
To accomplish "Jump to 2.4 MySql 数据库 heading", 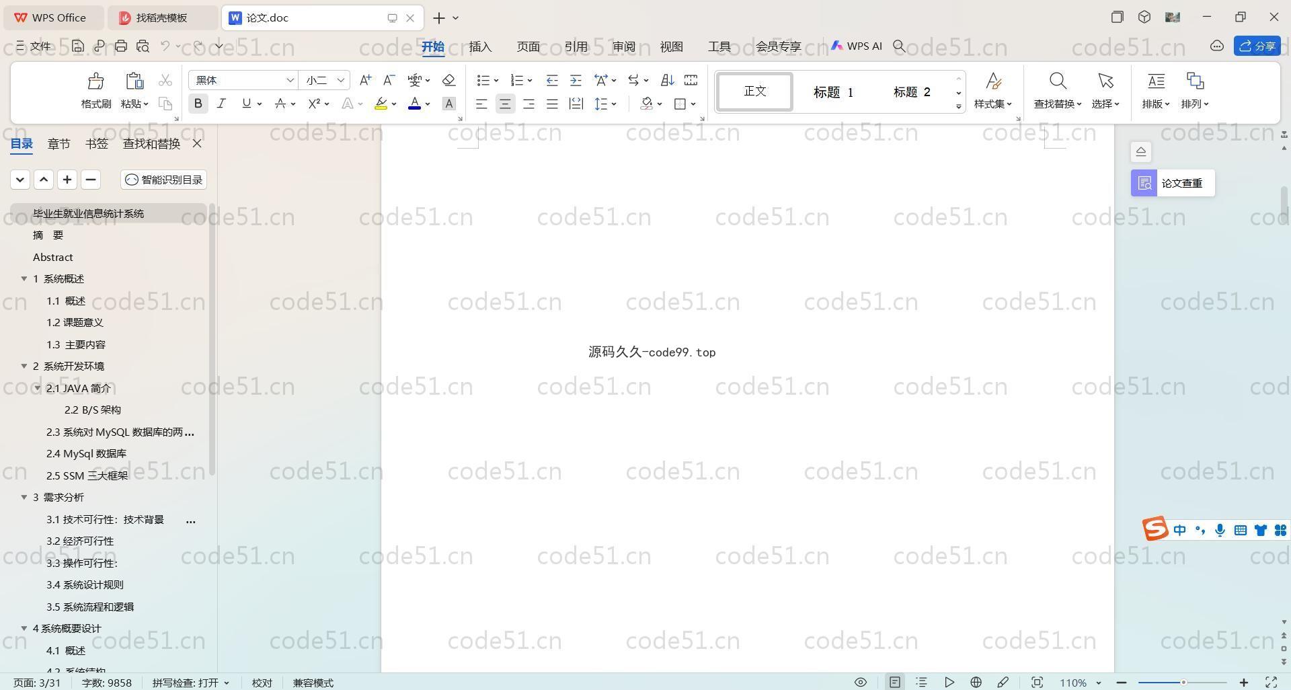I will click(x=86, y=453).
